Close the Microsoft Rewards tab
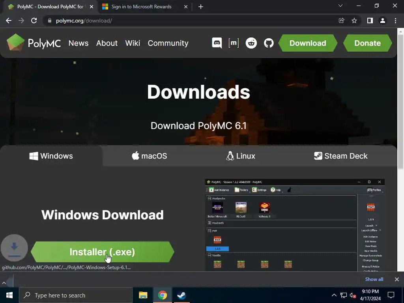Screen dimensions: 404x303 [186, 7]
